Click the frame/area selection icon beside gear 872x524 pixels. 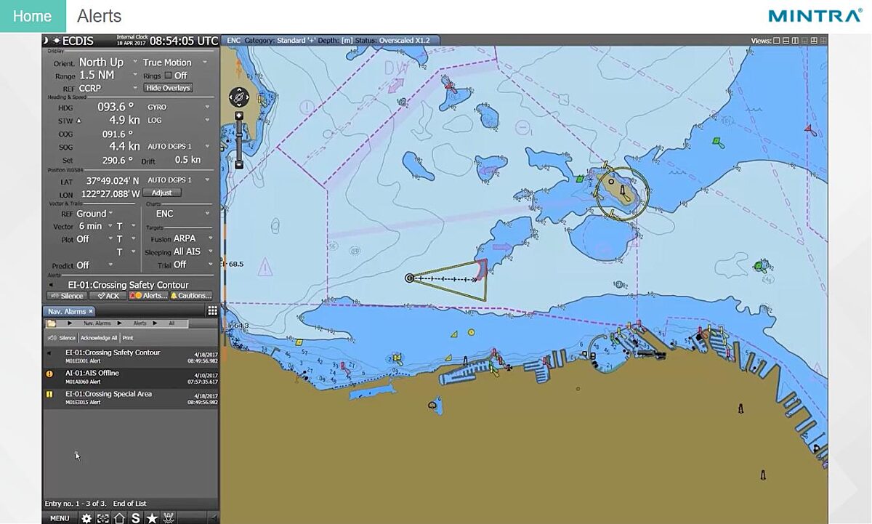pyautogui.click(x=103, y=518)
